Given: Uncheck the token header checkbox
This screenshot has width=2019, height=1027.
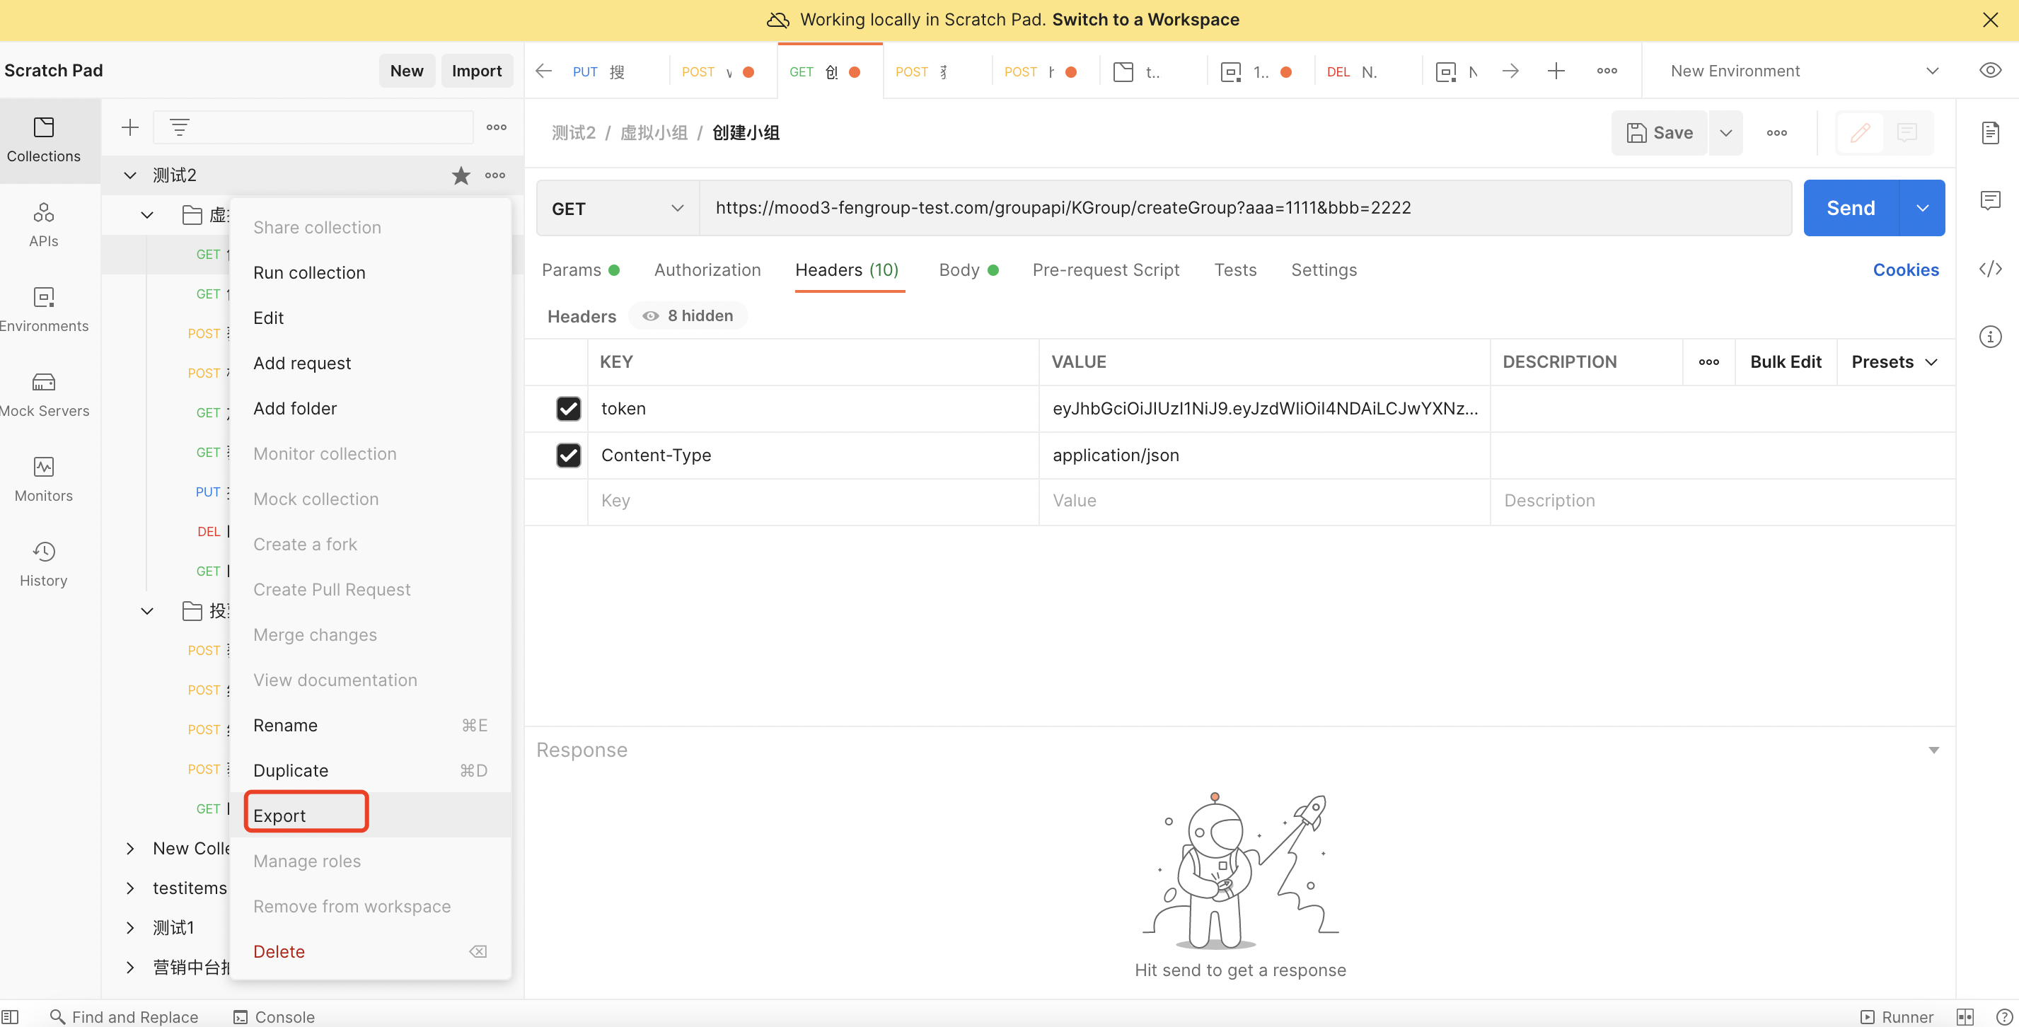Looking at the screenshot, I should pyautogui.click(x=568, y=408).
